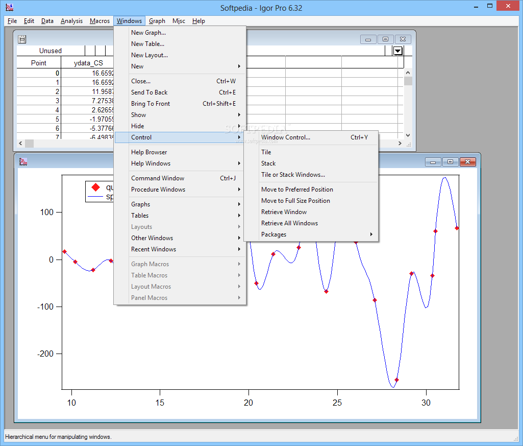Choose New Layout... menu item
523x446 pixels.
point(180,55)
